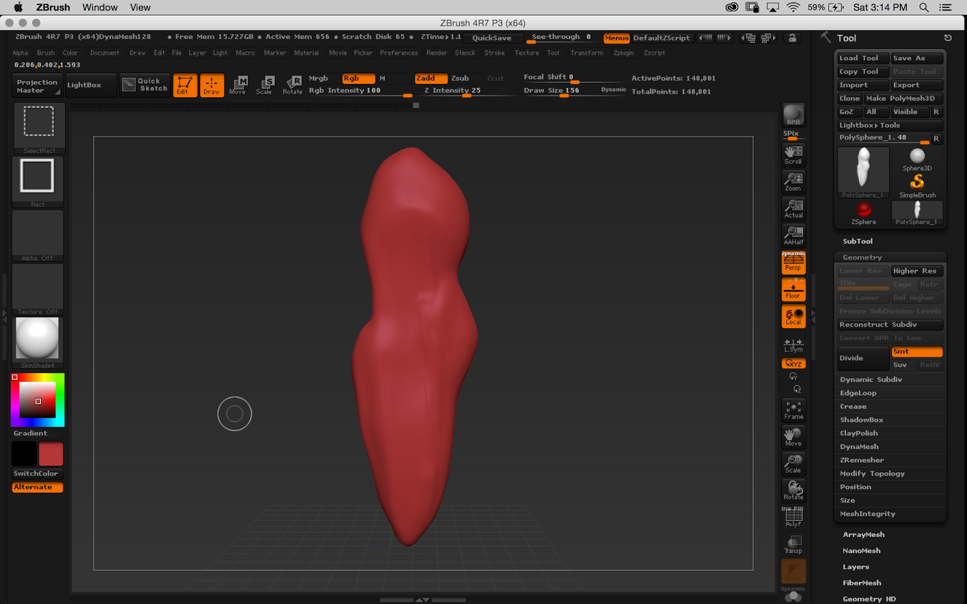The image size is (967, 604).
Task: Activate the orange Draw mode button
Action: [x=212, y=85]
